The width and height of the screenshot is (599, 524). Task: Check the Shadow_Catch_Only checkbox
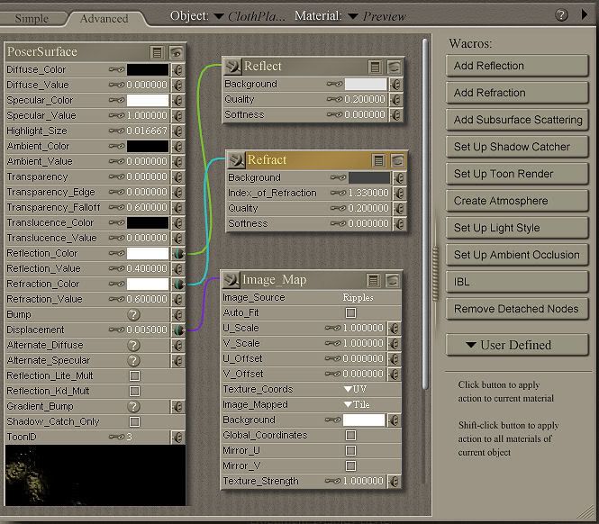[x=134, y=421]
